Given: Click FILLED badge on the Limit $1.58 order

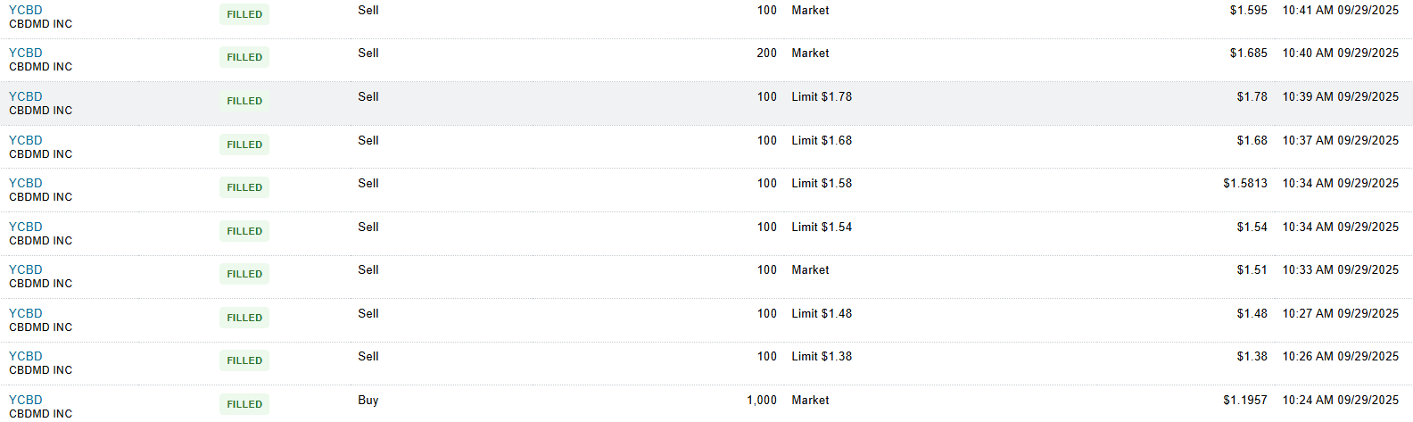Looking at the screenshot, I should 244,187.
